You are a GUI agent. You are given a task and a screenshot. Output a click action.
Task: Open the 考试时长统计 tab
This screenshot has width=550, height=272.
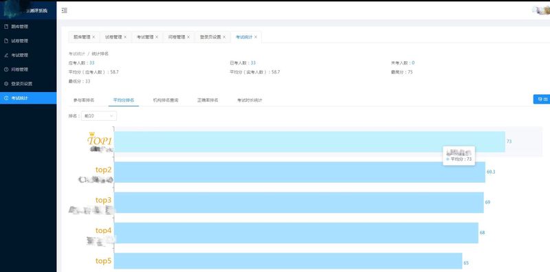[x=250, y=100]
